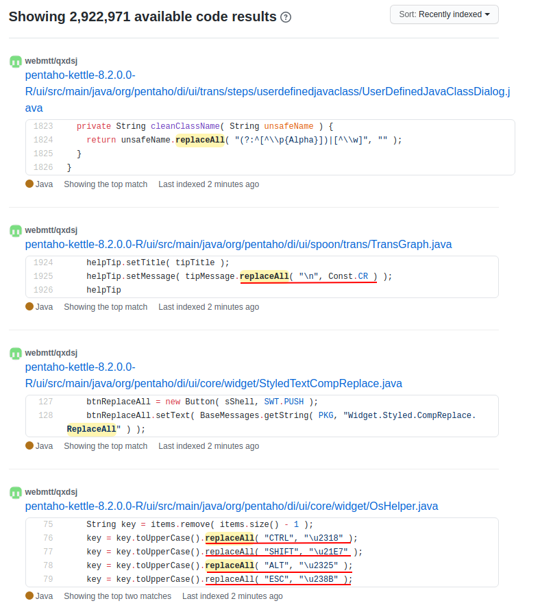
Task: Click line number 78 in OsHelper snippet
Action: click(x=48, y=565)
